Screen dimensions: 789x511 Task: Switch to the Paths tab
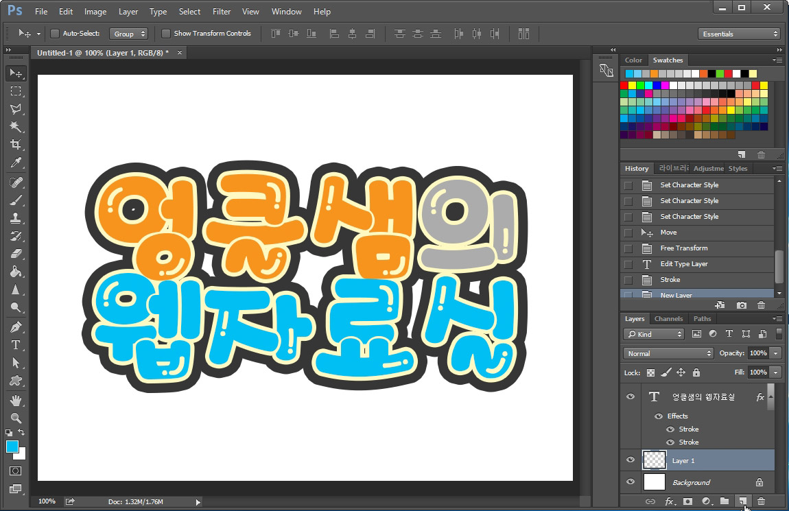[702, 319]
